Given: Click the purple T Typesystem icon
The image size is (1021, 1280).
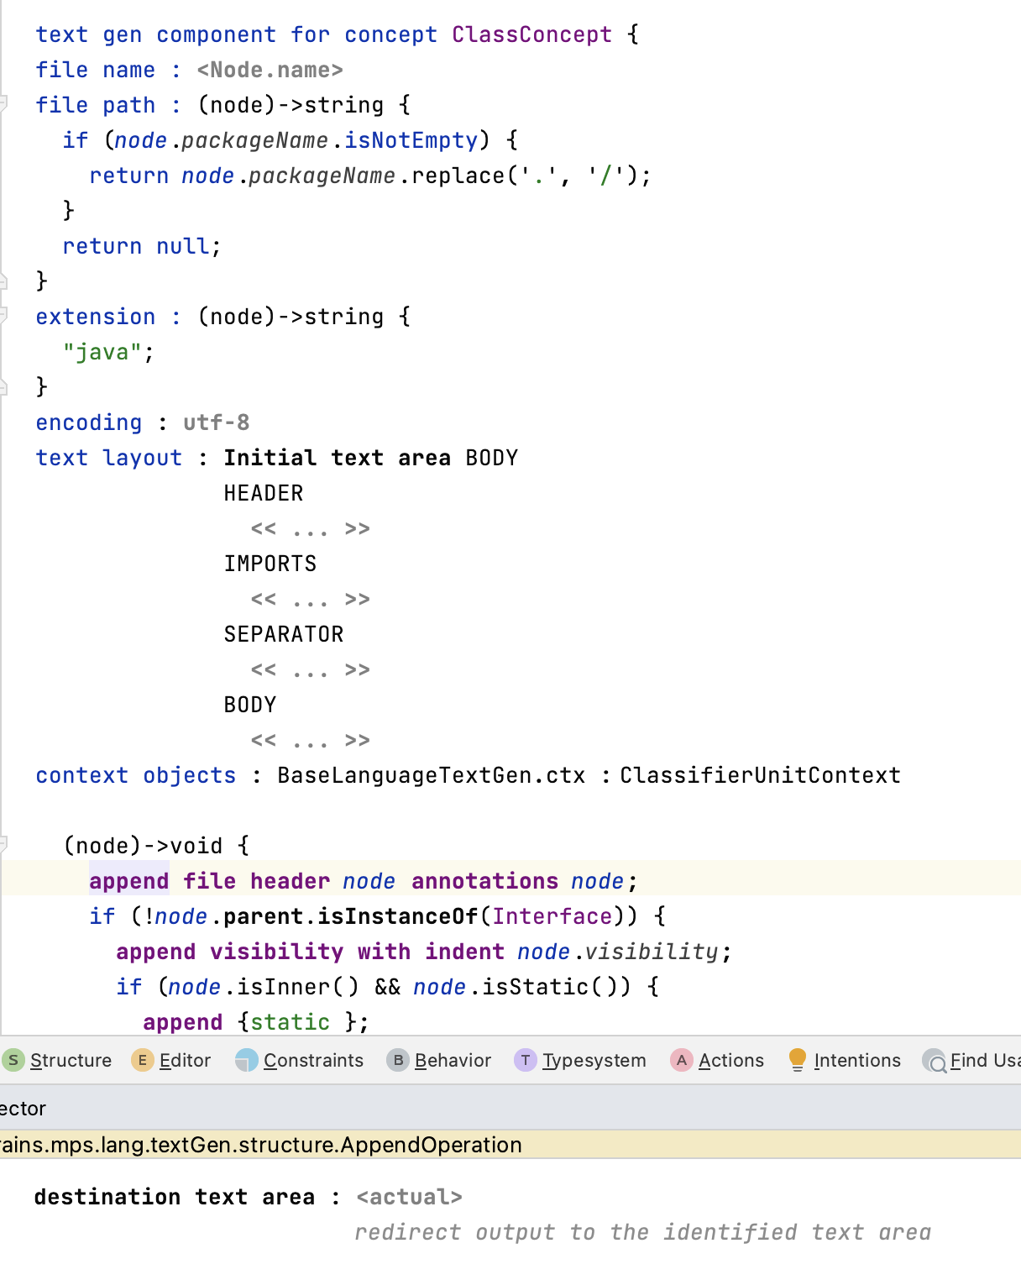Looking at the screenshot, I should coord(526,1060).
